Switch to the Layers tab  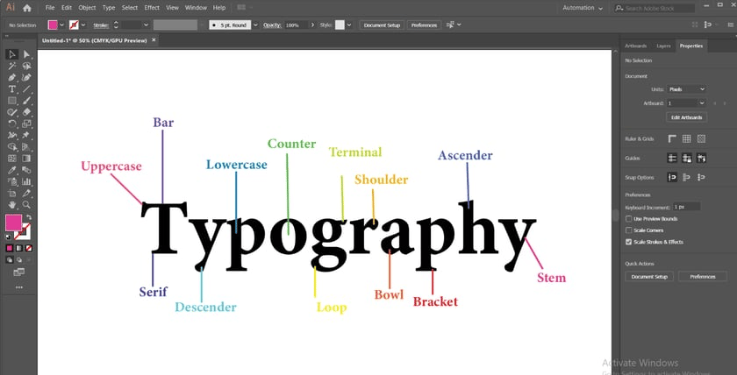[663, 46]
